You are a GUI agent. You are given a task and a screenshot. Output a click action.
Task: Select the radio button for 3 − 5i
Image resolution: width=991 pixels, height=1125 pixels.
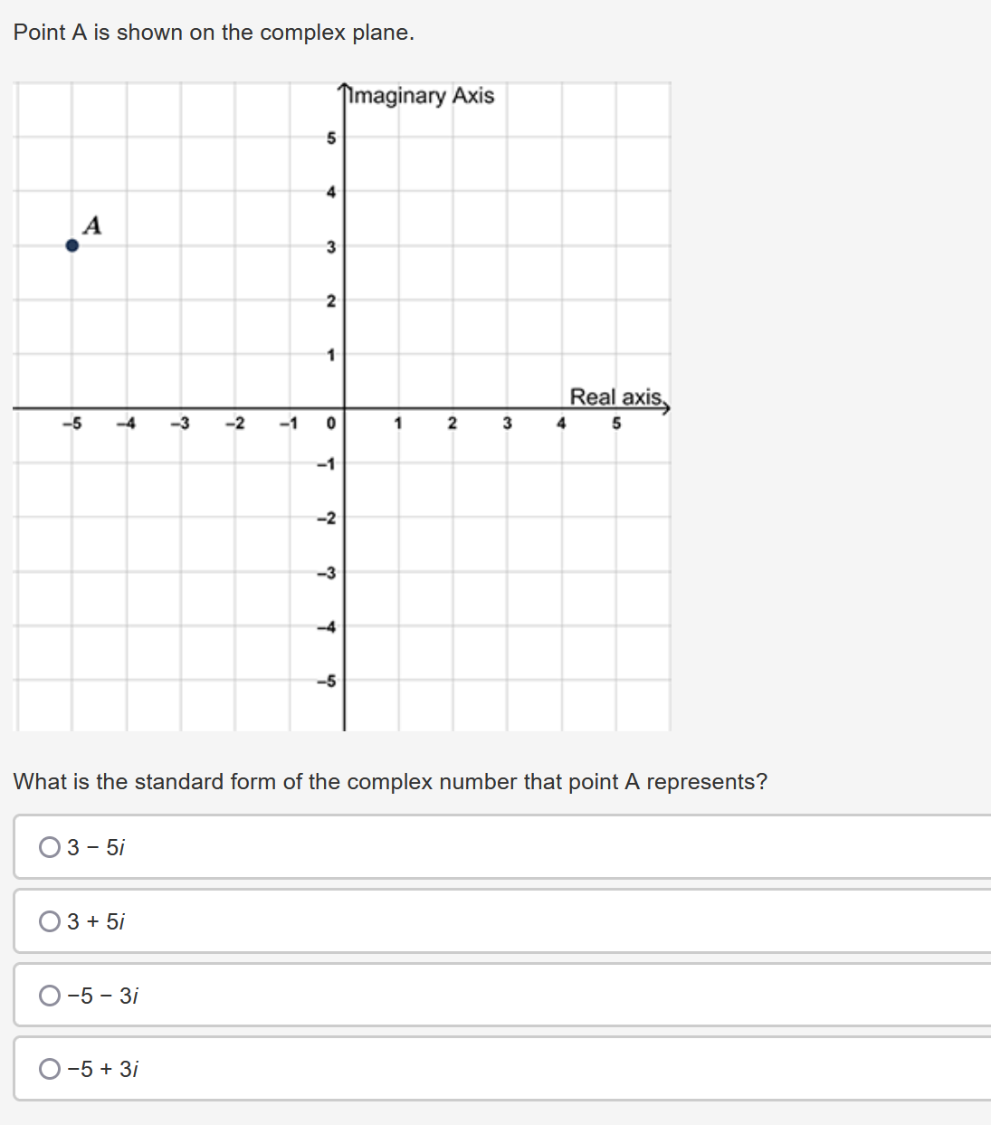tap(49, 848)
